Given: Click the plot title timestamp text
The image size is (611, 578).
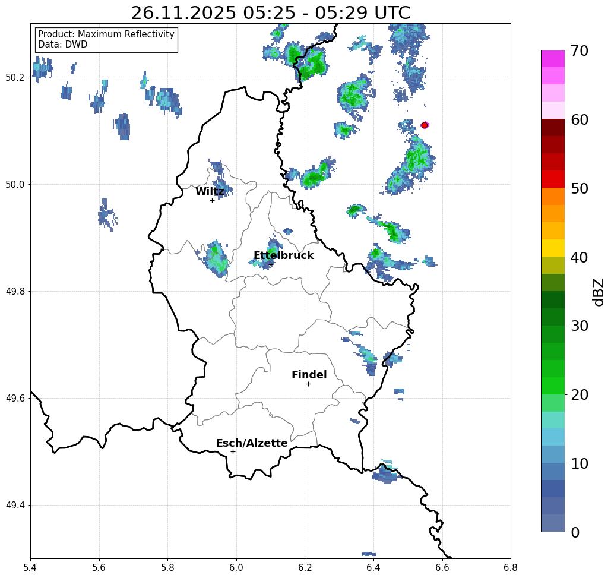Looking at the screenshot, I should pyautogui.click(x=270, y=12).
